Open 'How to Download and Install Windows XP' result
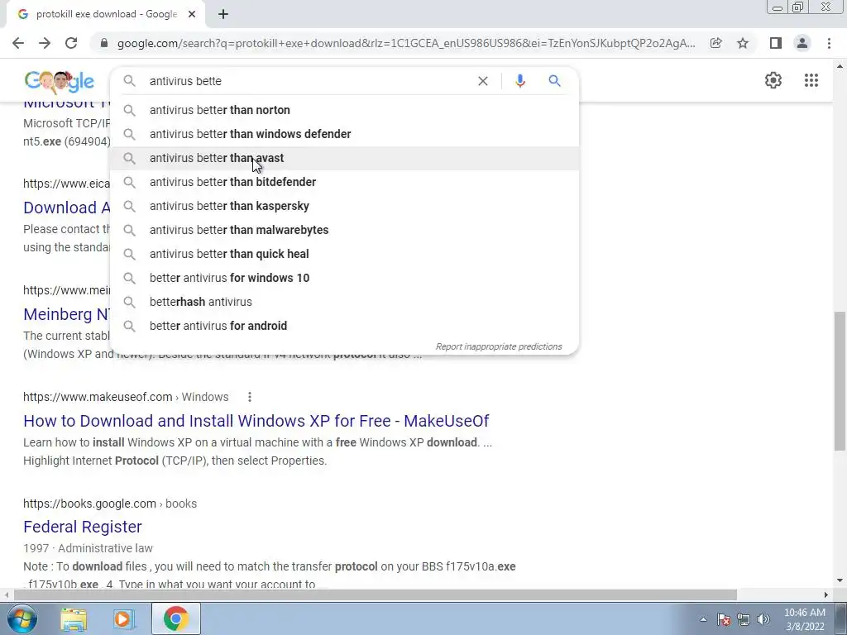This screenshot has width=847, height=635. [x=256, y=421]
